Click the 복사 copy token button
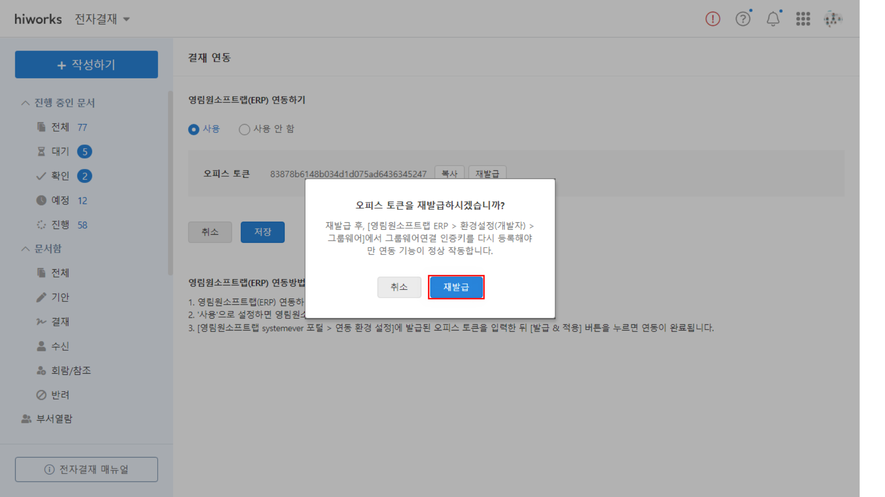The height and width of the screenshot is (497, 885). click(449, 173)
